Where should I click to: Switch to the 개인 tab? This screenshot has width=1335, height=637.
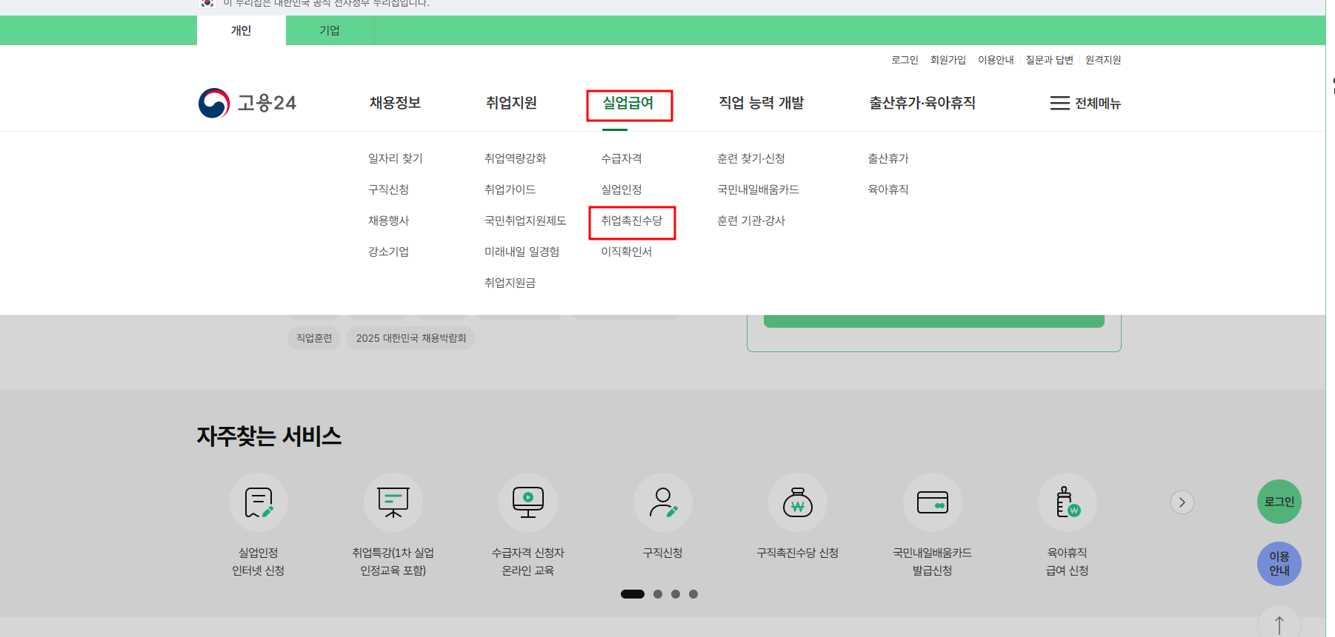pyautogui.click(x=242, y=30)
